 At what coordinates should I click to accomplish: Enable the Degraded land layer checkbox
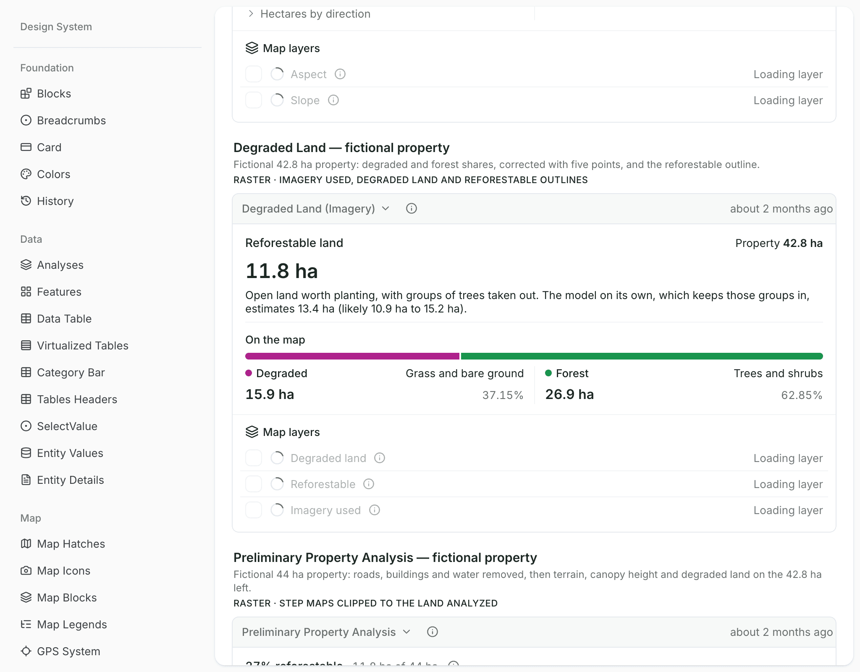[x=254, y=458]
